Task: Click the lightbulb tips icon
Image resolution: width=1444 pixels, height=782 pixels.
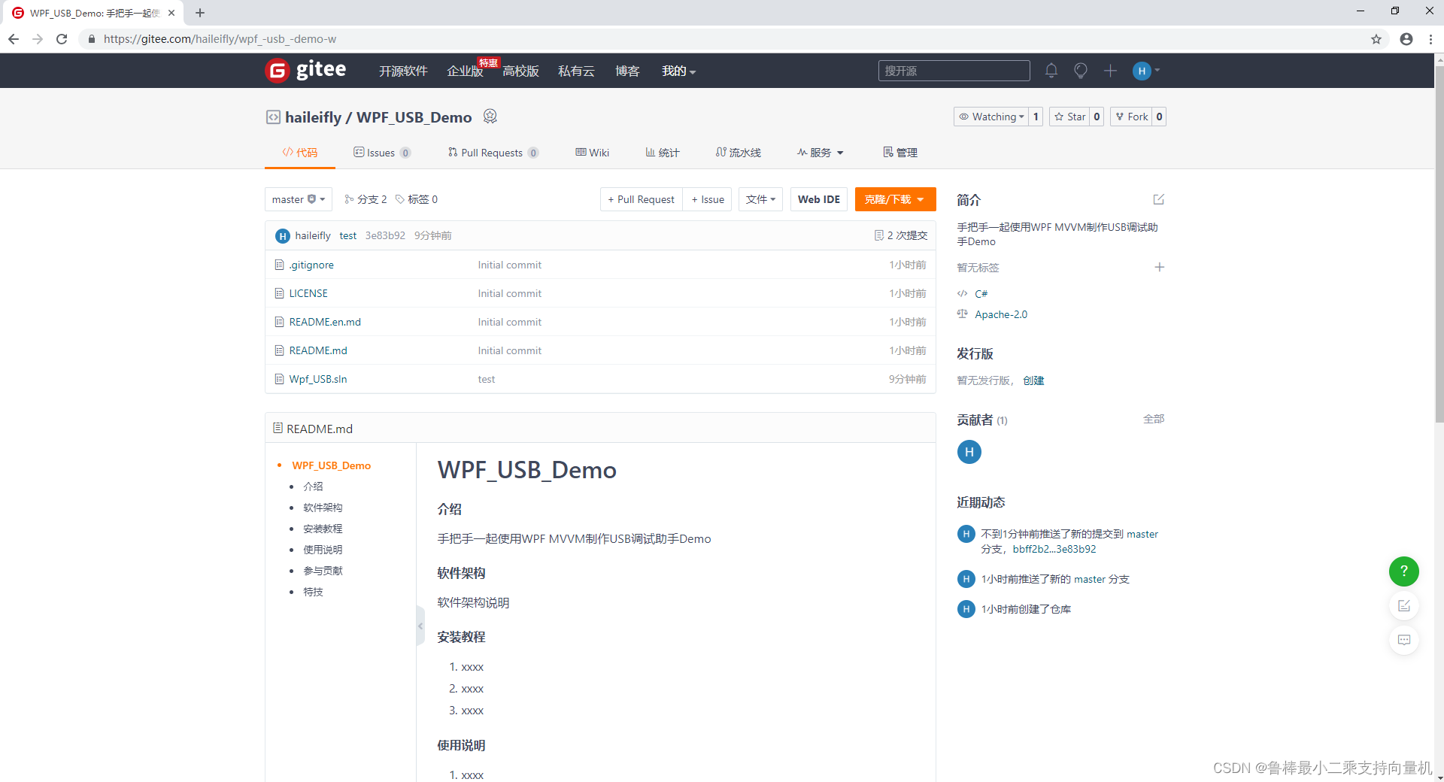Action: click(x=1081, y=71)
